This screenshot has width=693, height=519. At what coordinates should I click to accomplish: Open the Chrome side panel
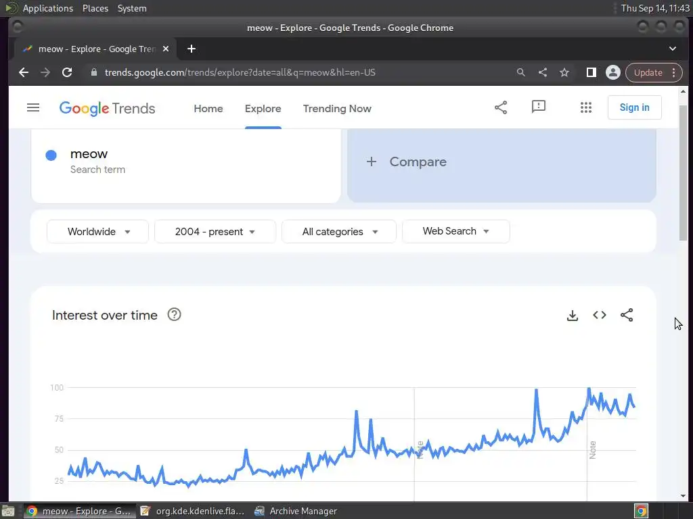tap(591, 72)
